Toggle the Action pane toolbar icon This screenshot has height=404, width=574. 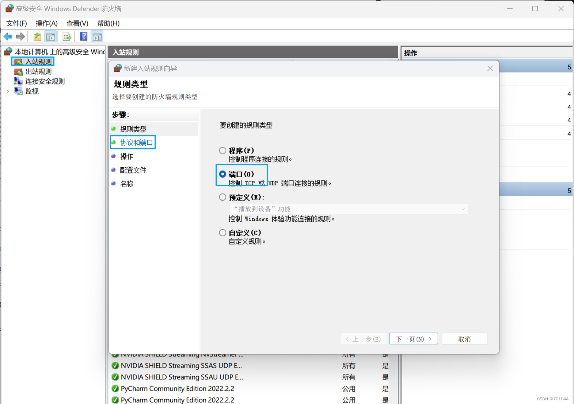(97, 36)
